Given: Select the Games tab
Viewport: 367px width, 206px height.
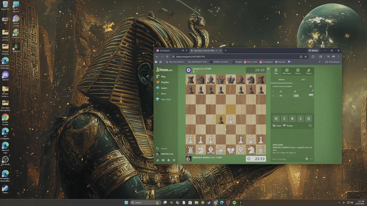Looking at the screenshot, I should 298,71.
